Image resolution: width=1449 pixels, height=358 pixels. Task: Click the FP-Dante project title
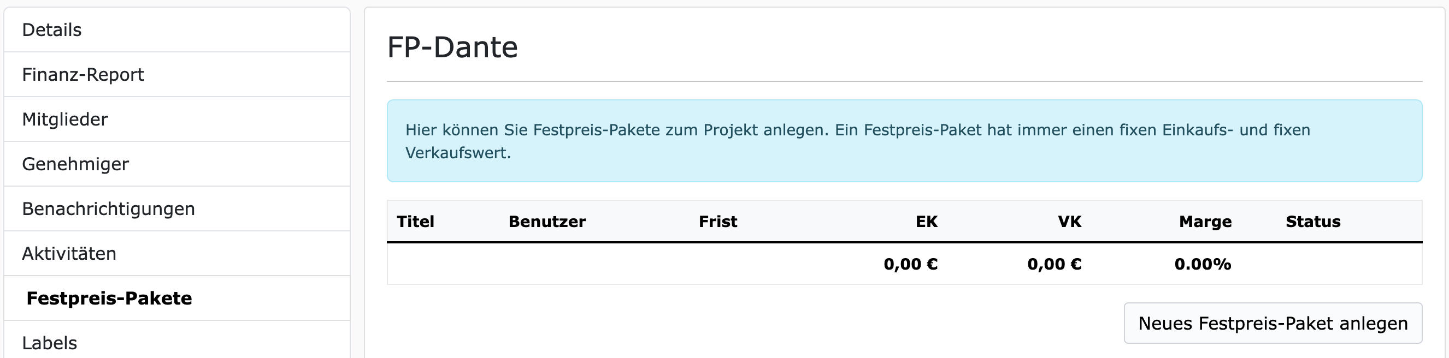(x=452, y=49)
